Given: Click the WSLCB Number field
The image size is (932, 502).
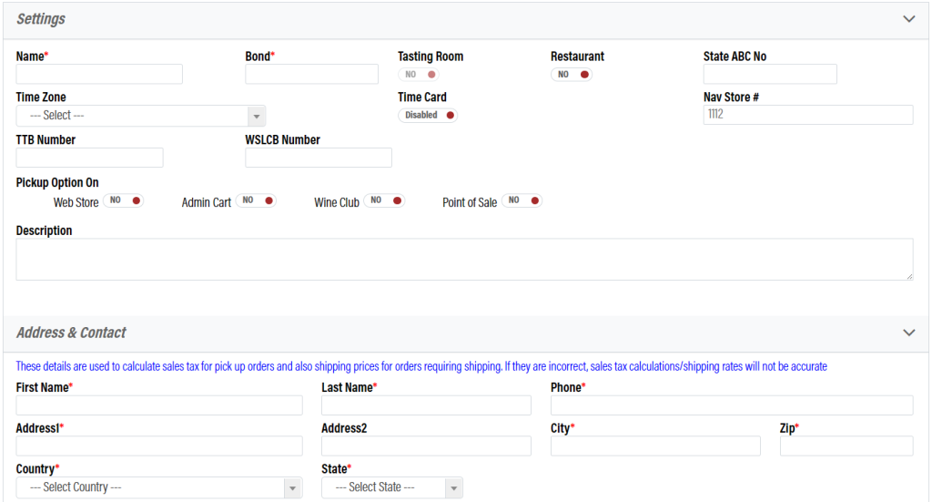Looking at the screenshot, I should [x=319, y=158].
